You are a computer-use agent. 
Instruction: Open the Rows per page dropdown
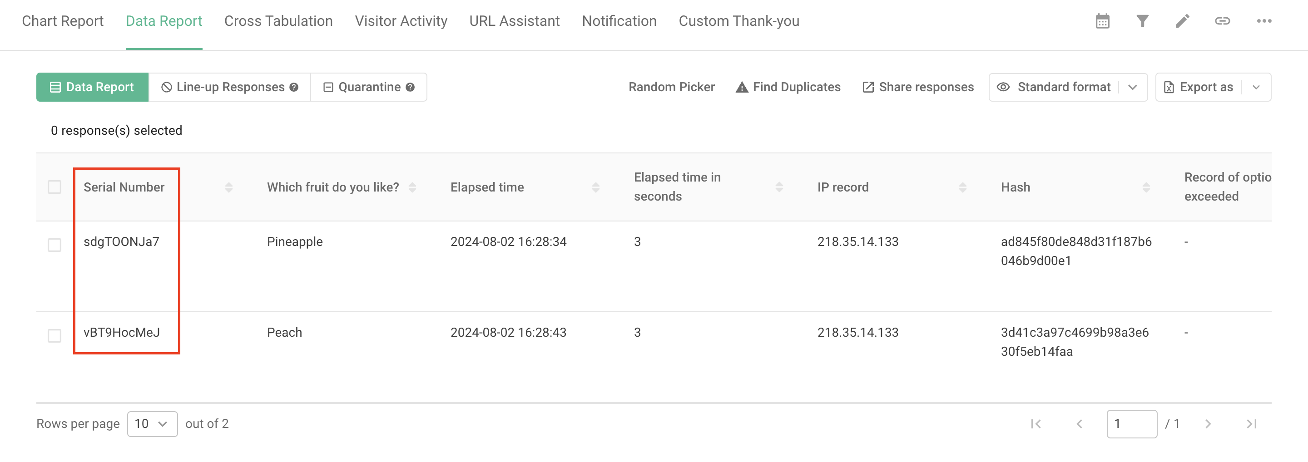(x=152, y=424)
